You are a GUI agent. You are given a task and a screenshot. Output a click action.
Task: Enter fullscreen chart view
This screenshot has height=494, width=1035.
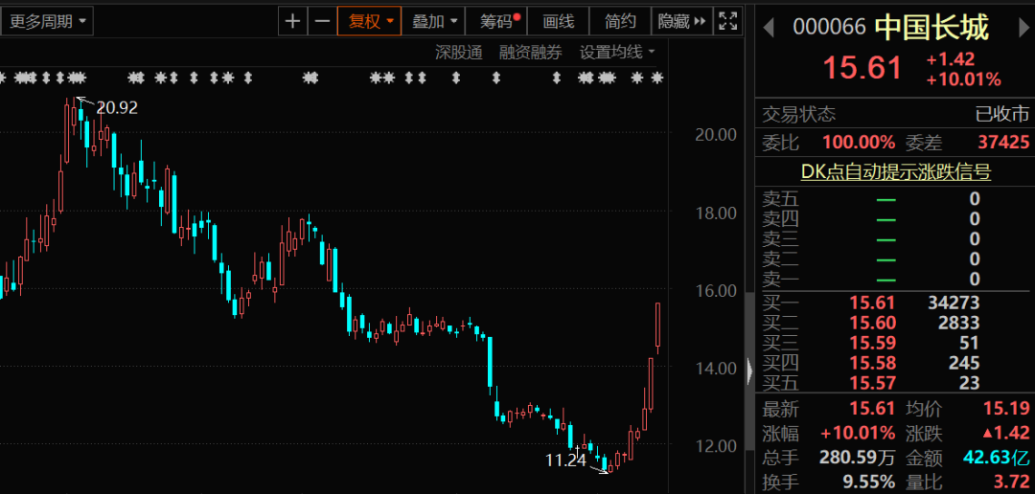coord(728,21)
